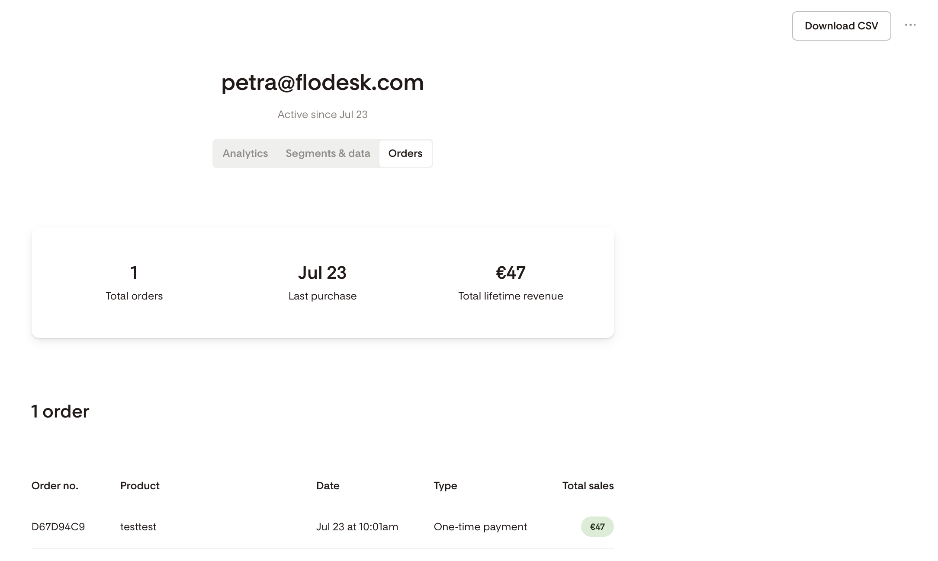Click the 1 order section heading
The image size is (938, 561).
pyautogui.click(x=60, y=411)
